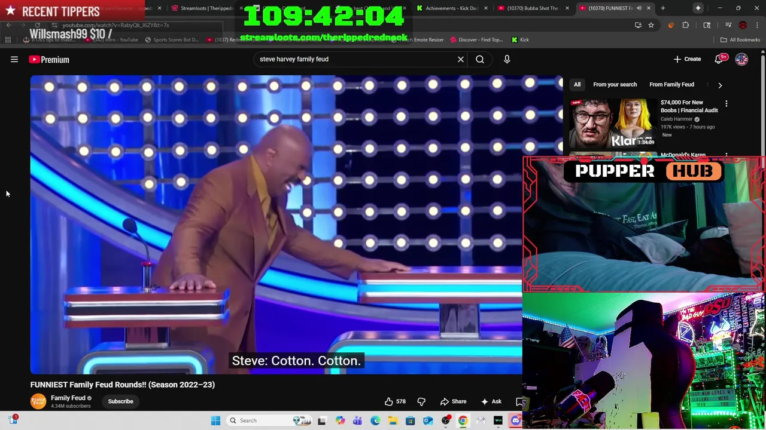Open the Windows Start button
Screen dimensions: 766x430
point(215,420)
